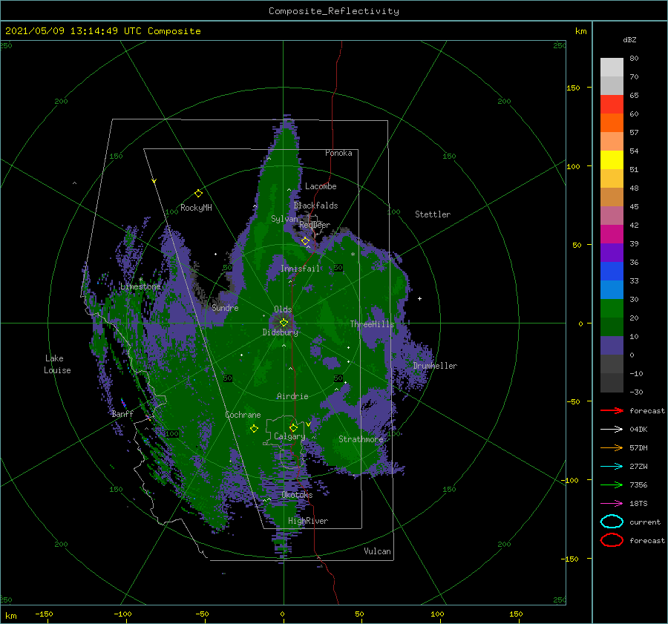
Task: Click the Lacombe town label
Action: point(321,186)
